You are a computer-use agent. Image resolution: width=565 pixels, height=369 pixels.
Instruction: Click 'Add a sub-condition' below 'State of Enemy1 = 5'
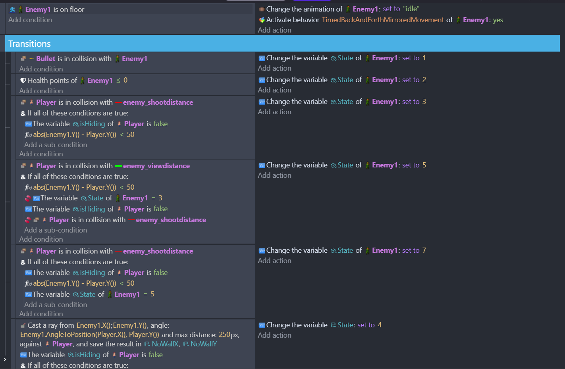click(x=56, y=305)
